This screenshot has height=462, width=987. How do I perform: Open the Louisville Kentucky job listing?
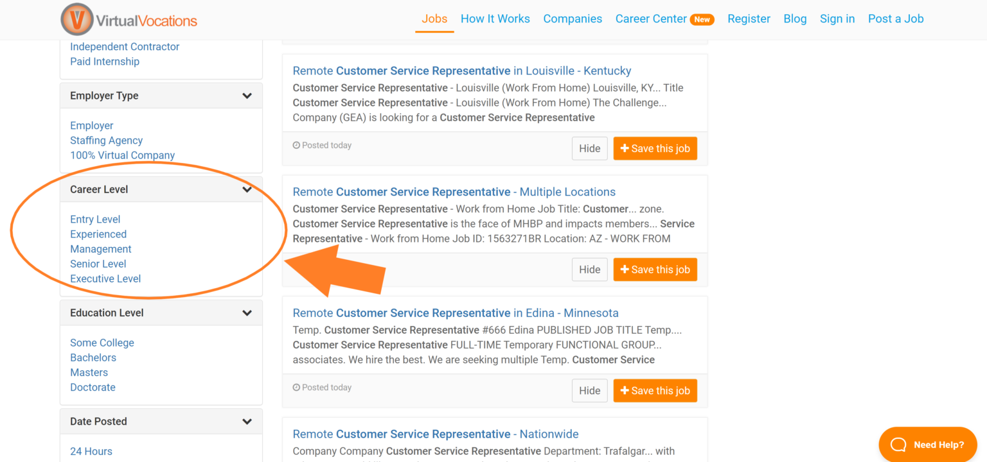click(x=461, y=71)
